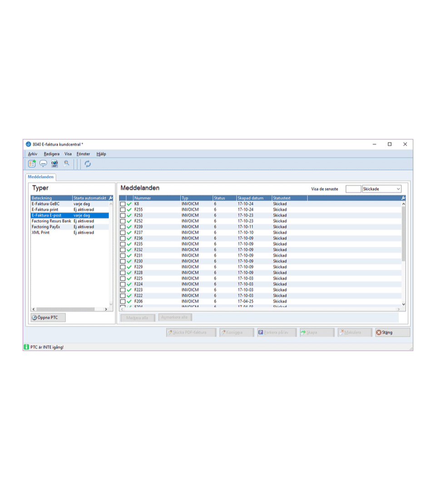Click the Skapa button
The image size is (436, 490).
[317, 332]
